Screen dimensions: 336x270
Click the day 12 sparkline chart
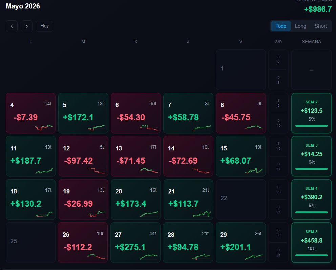point(97,171)
